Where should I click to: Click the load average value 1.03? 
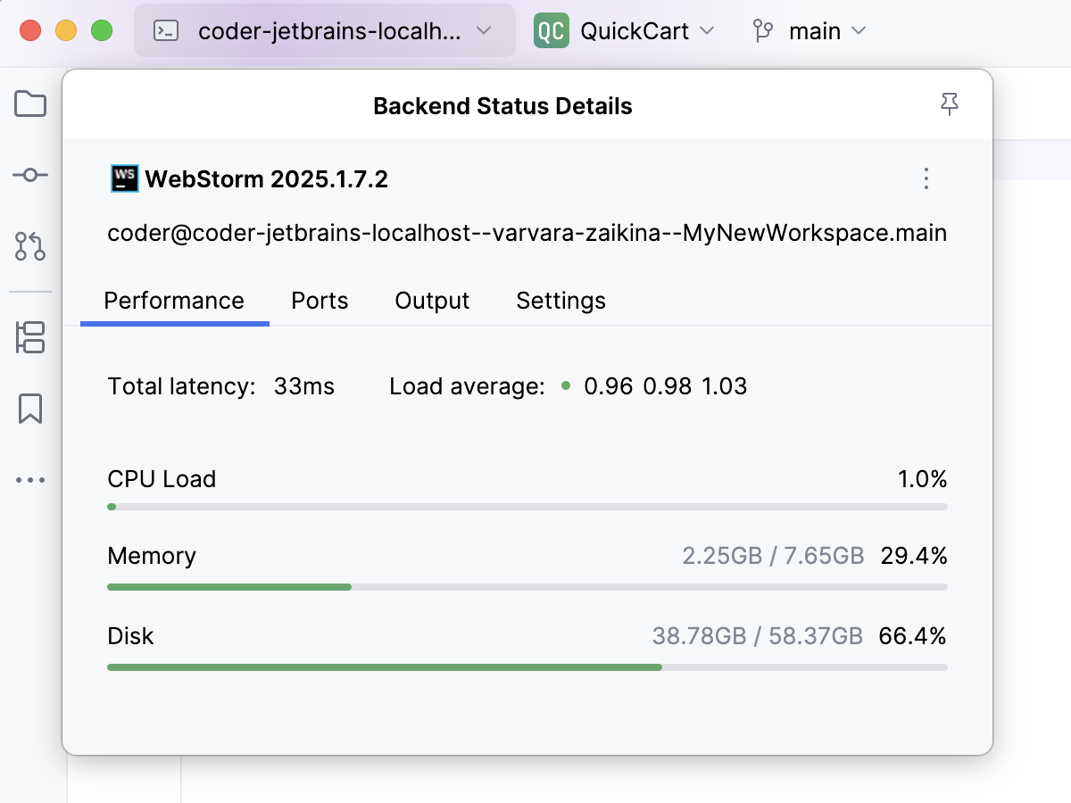(x=724, y=386)
